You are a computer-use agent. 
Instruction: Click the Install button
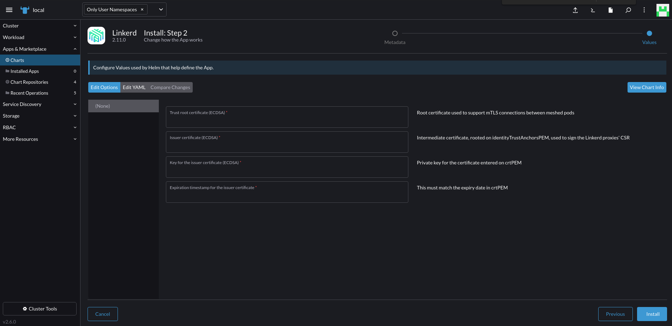[x=652, y=314]
